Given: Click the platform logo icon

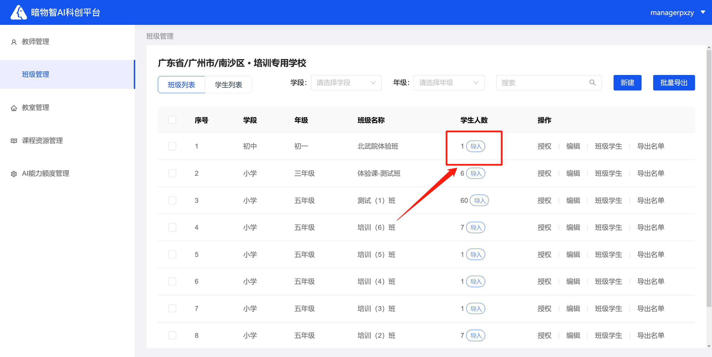Looking at the screenshot, I should coord(19,12).
